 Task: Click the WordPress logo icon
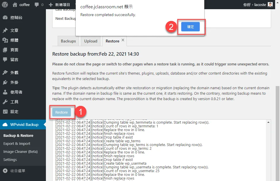5,5
